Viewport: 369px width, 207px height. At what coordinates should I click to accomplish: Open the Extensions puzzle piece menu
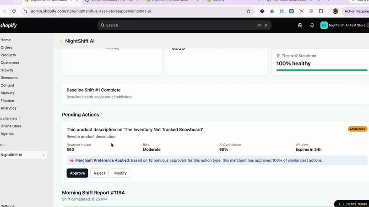pyautogui.click(x=321, y=11)
